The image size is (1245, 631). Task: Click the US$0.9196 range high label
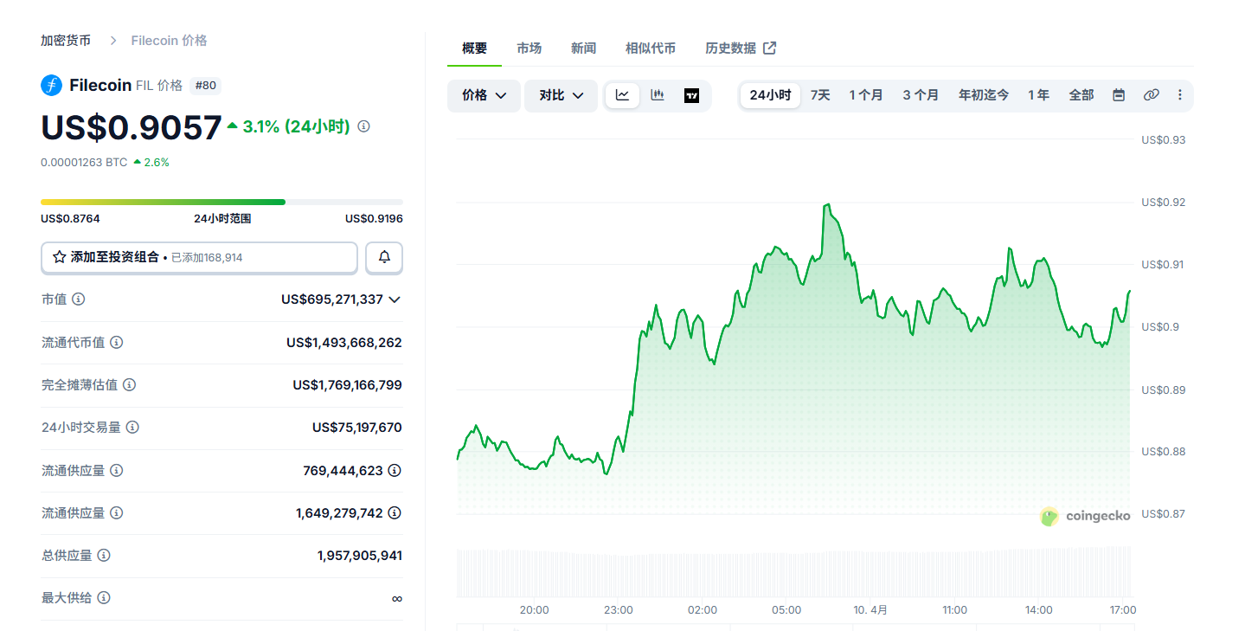pos(374,219)
